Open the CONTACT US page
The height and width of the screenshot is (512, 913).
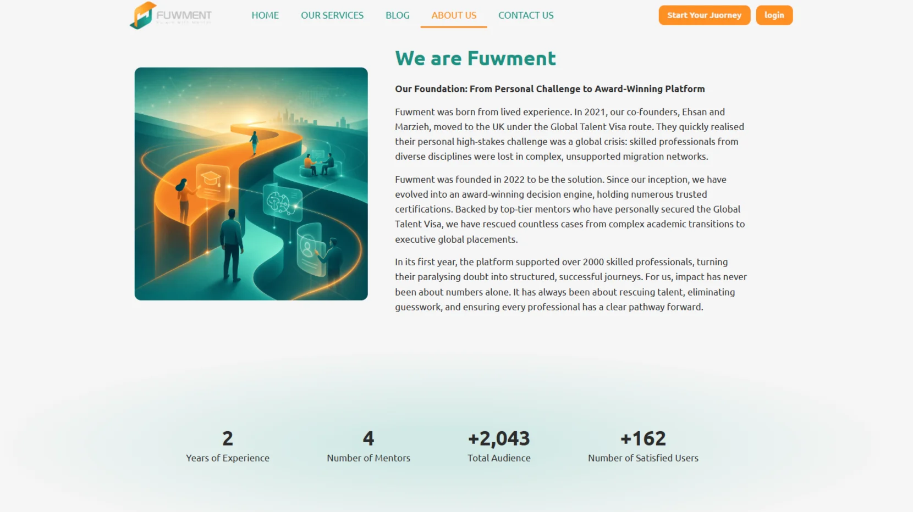coord(526,15)
